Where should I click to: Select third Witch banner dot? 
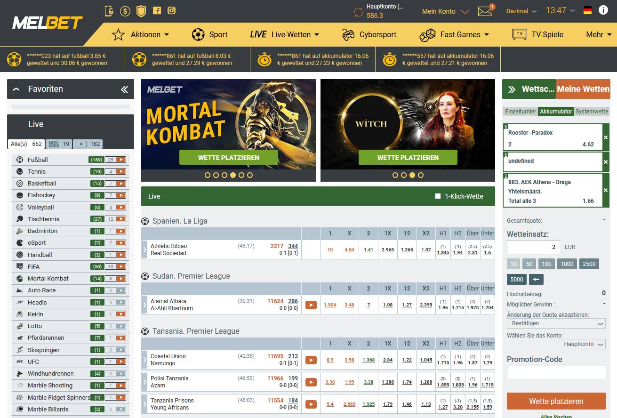(x=412, y=175)
